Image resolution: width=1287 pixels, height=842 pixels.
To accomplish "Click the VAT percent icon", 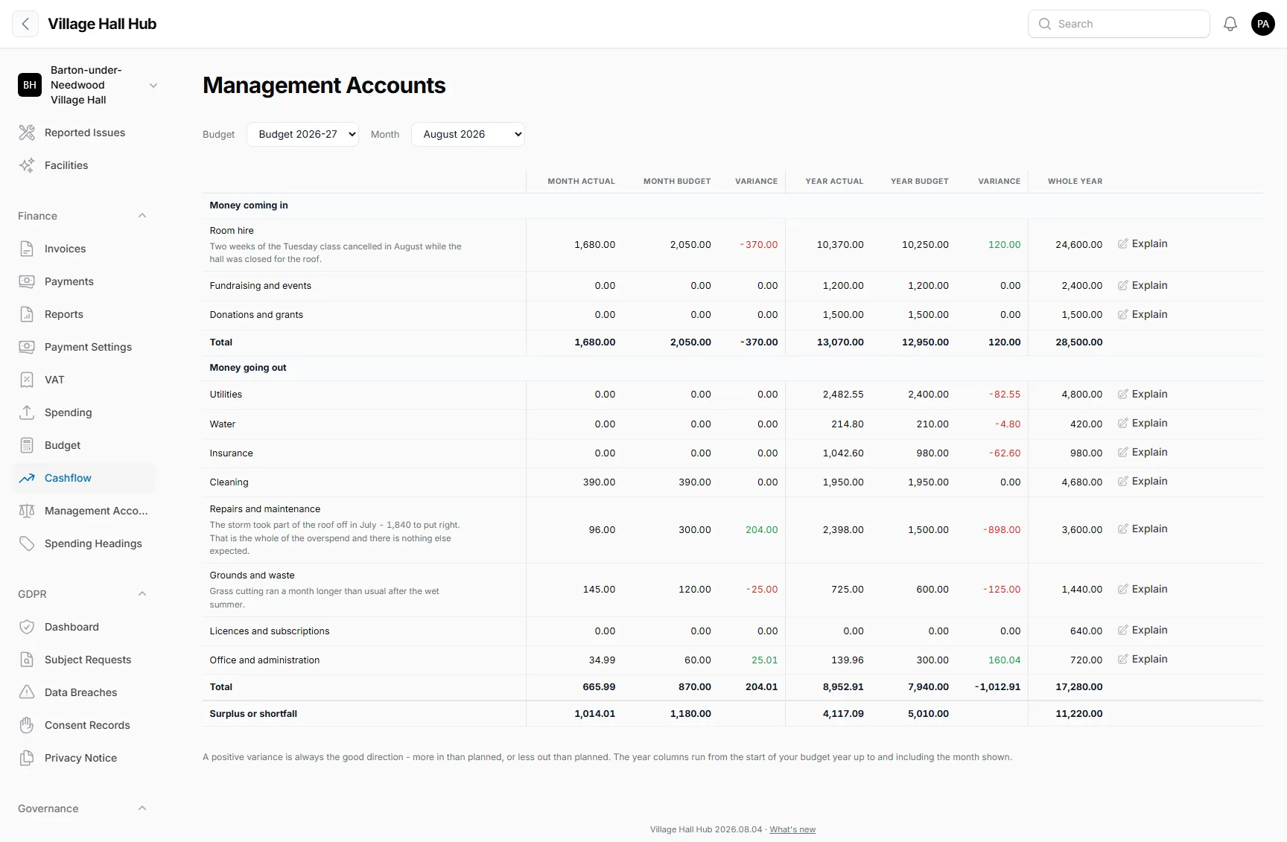I will [27, 380].
